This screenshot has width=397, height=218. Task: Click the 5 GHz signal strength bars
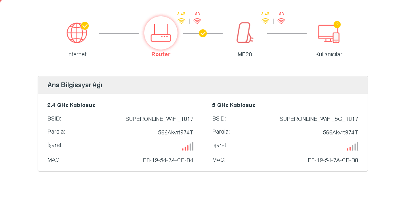[353, 147]
